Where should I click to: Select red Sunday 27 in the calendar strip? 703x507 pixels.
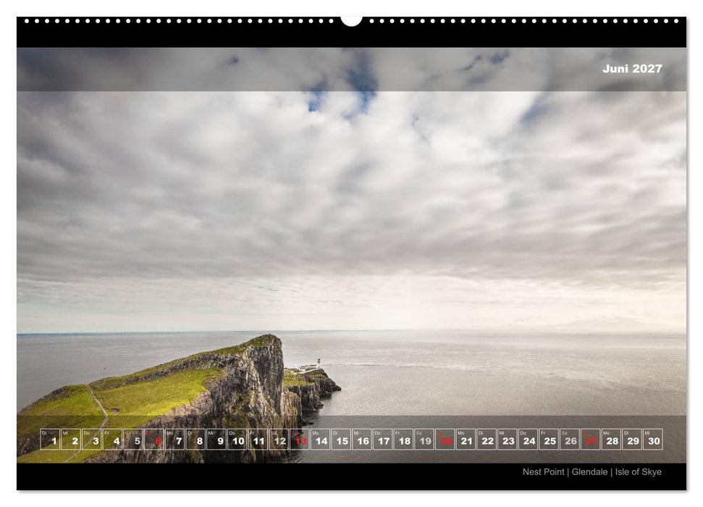coord(591,439)
